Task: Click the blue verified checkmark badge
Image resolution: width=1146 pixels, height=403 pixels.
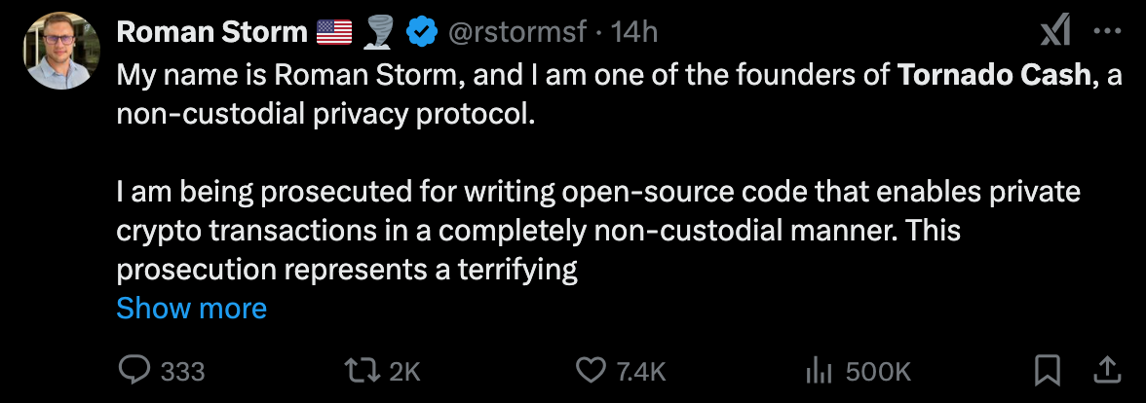Action: tap(422, 32)
